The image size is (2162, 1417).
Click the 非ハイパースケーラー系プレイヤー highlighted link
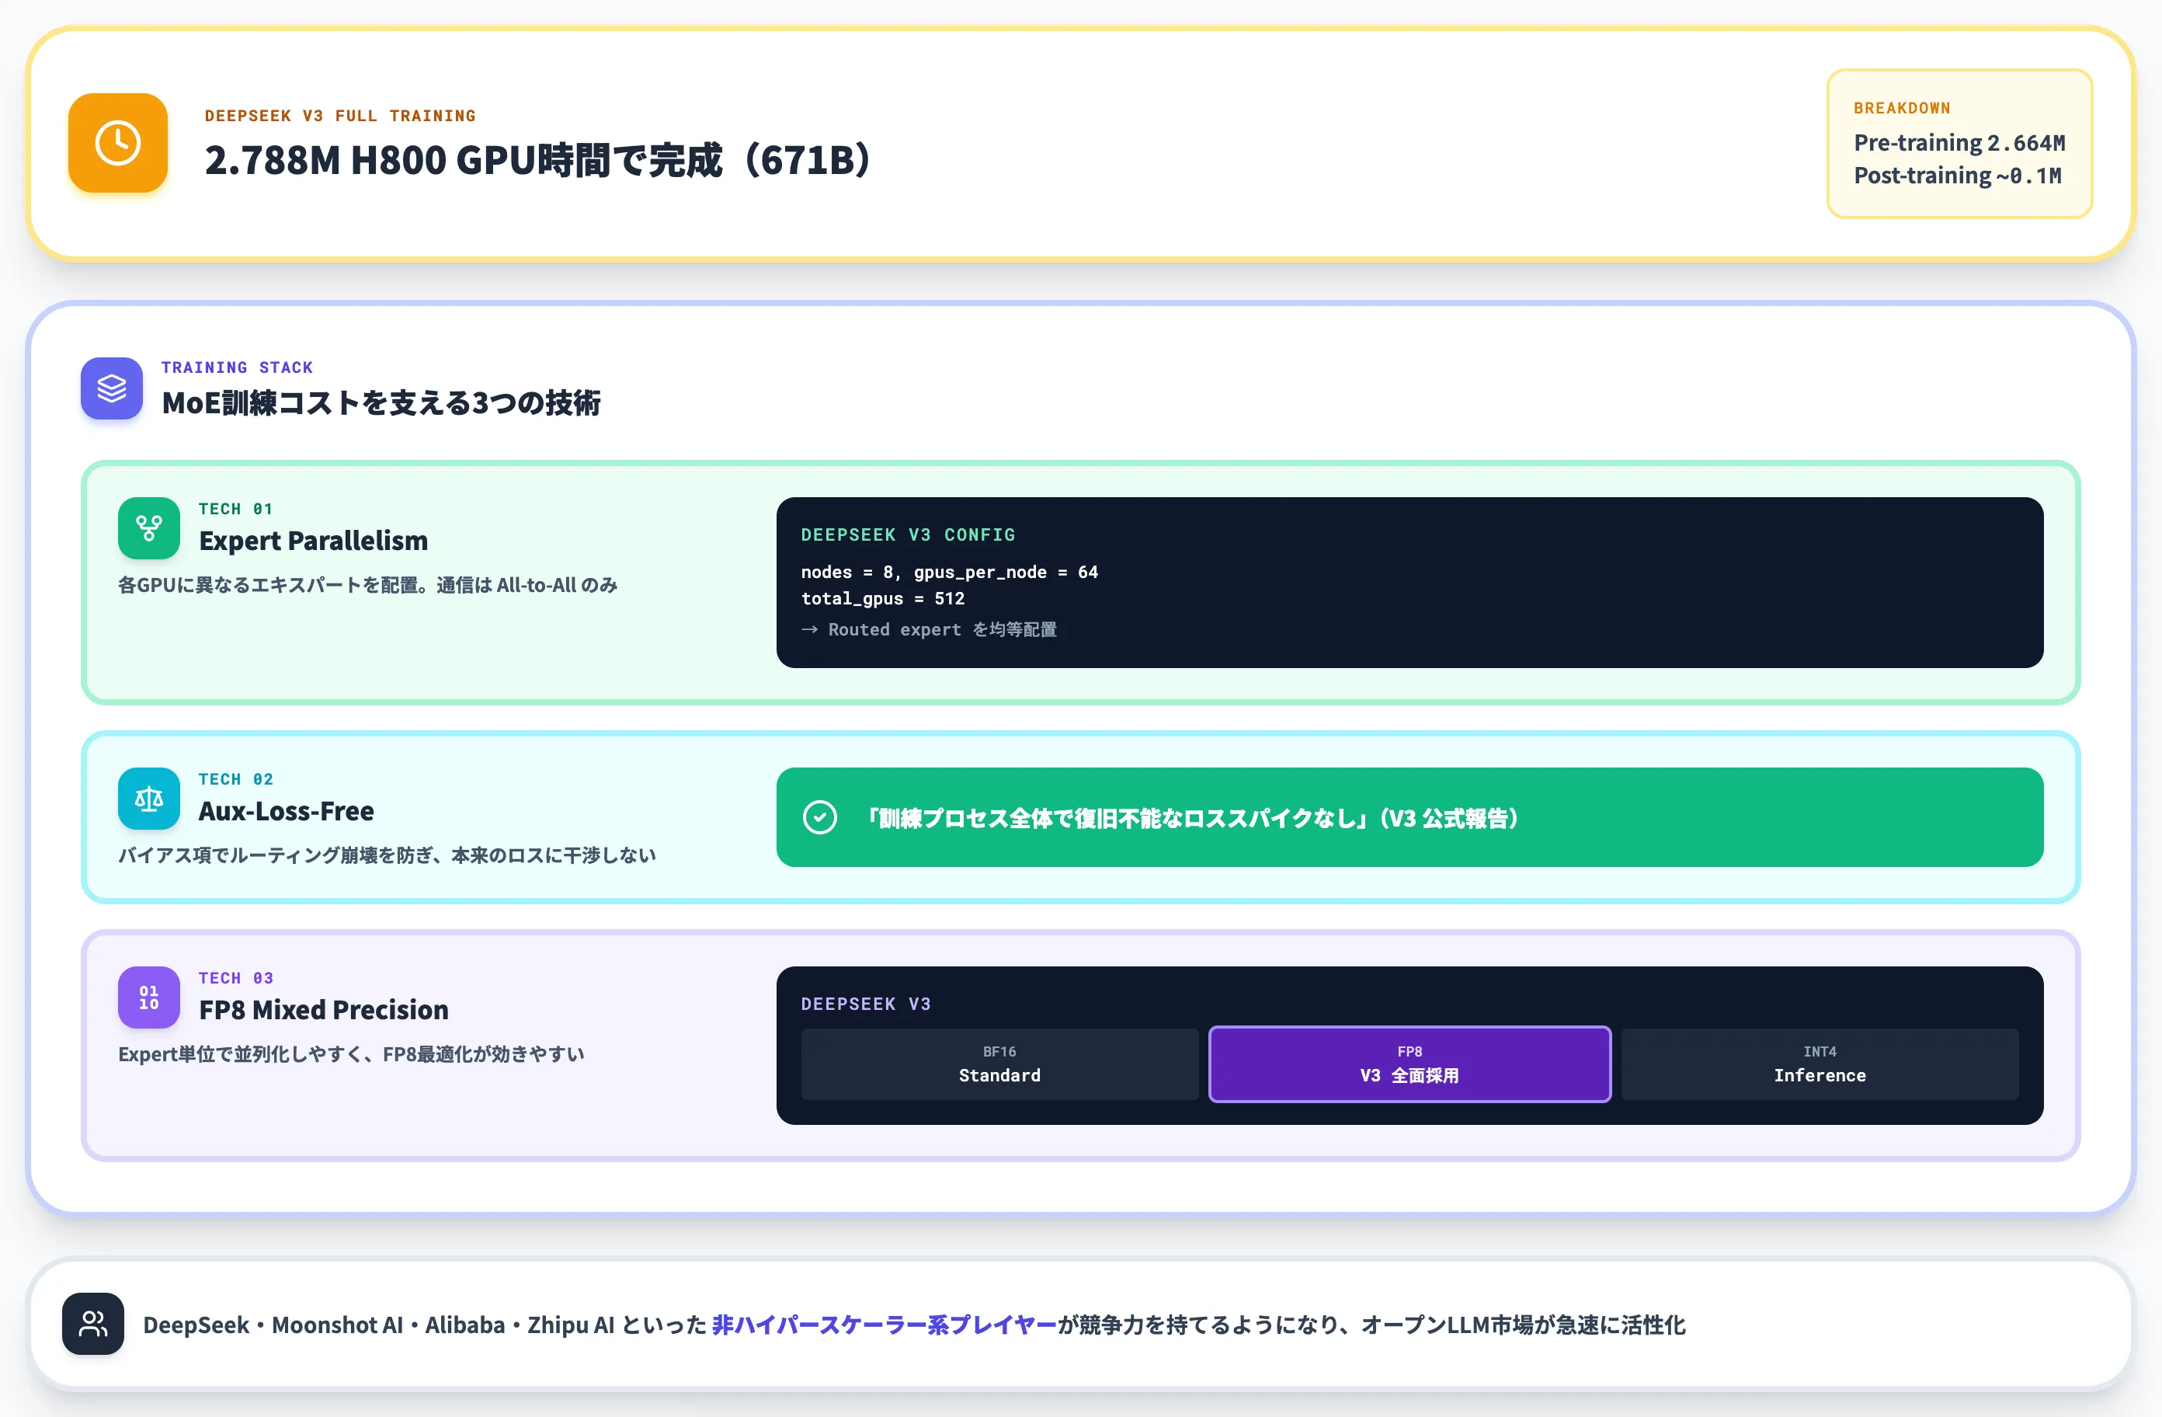884,1325
